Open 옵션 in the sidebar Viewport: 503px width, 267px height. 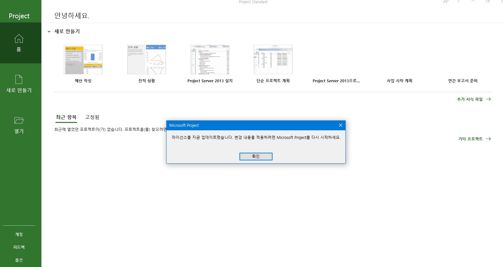click(19, 260)
